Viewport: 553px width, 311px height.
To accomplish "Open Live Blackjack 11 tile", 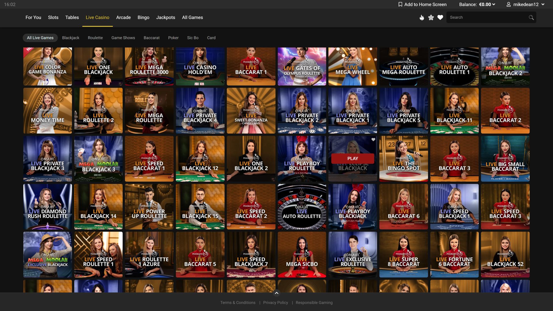I will [454, 111].
